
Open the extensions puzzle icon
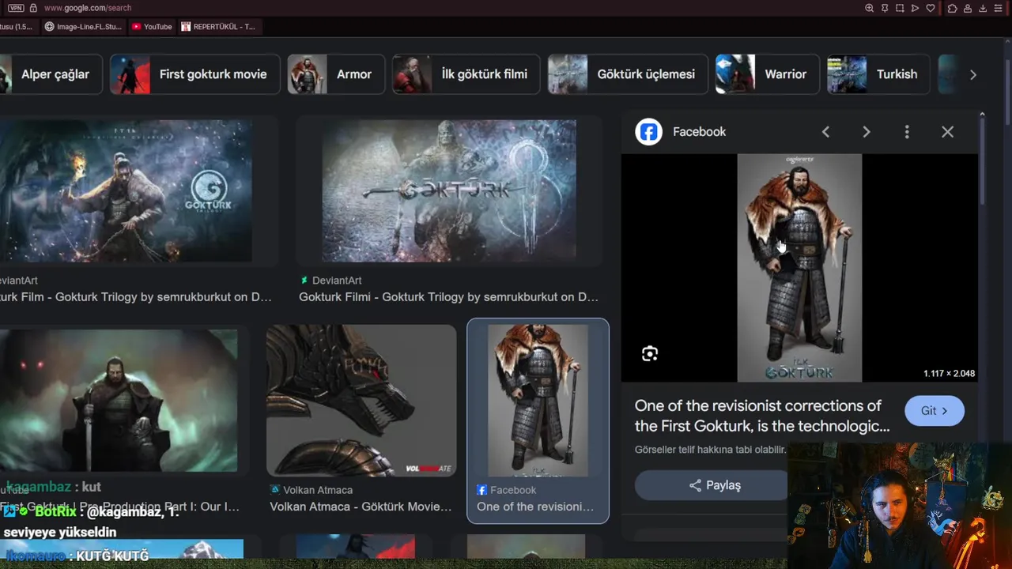[952, 8]
